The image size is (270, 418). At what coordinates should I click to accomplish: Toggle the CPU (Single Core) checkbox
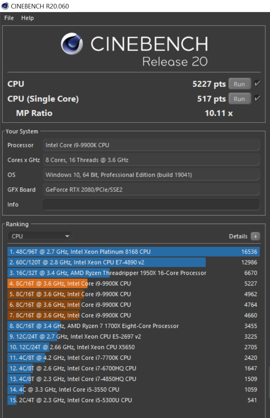pyautogui.click(x=257, y=99)
